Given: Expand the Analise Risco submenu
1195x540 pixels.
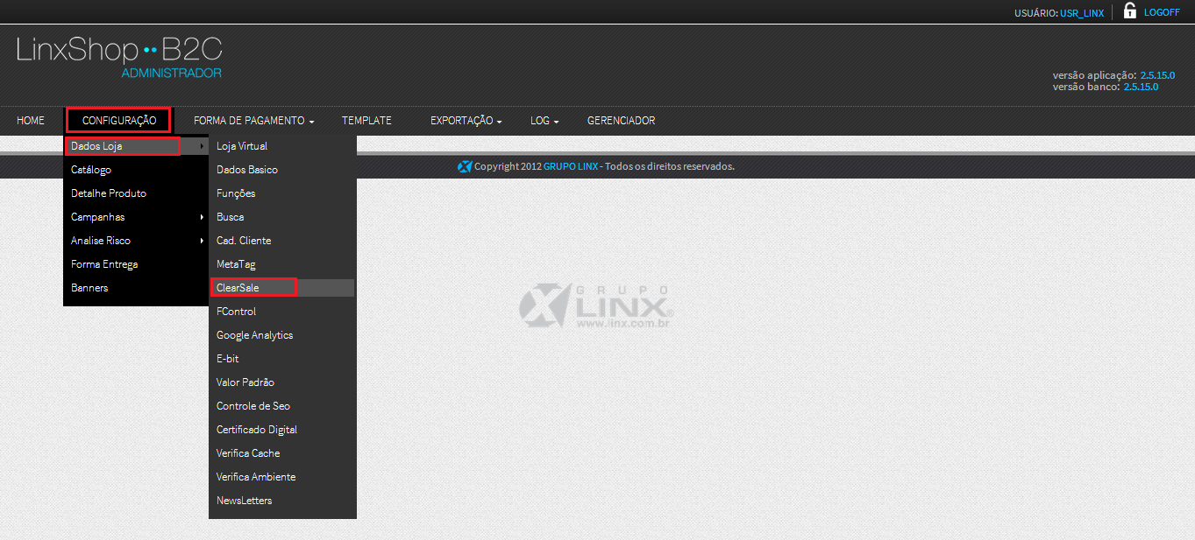Looking at the screenshot, I should coord(136,241).
